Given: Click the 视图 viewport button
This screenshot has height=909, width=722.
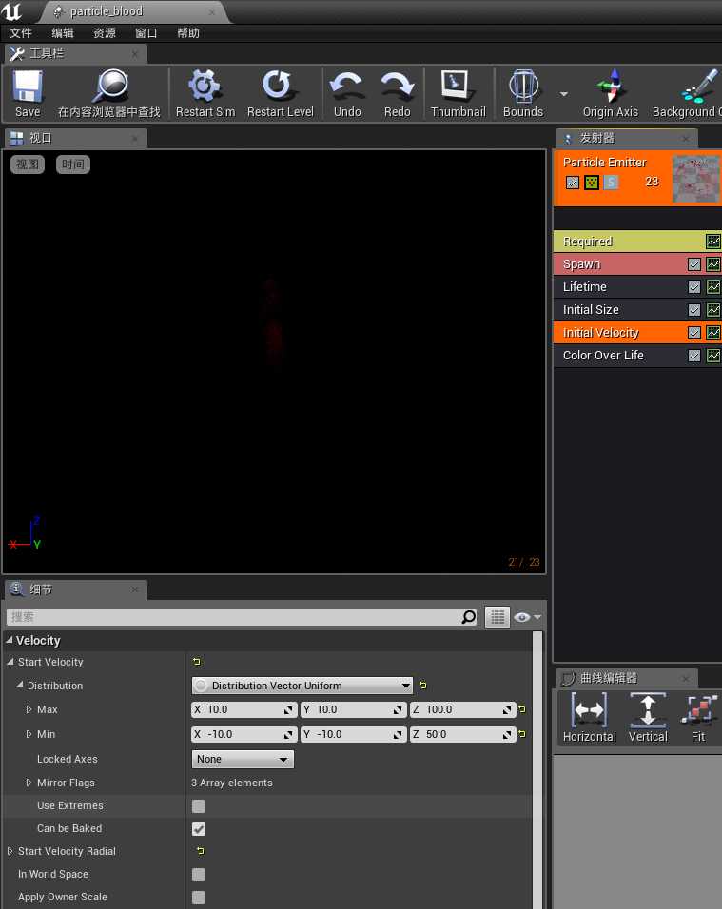Looking at the screenshot, I should [28, 164].
